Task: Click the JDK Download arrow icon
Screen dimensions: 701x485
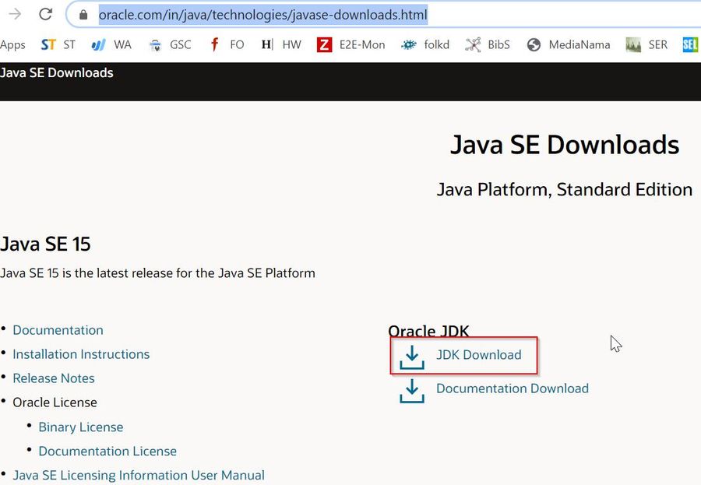Action: 412,357
